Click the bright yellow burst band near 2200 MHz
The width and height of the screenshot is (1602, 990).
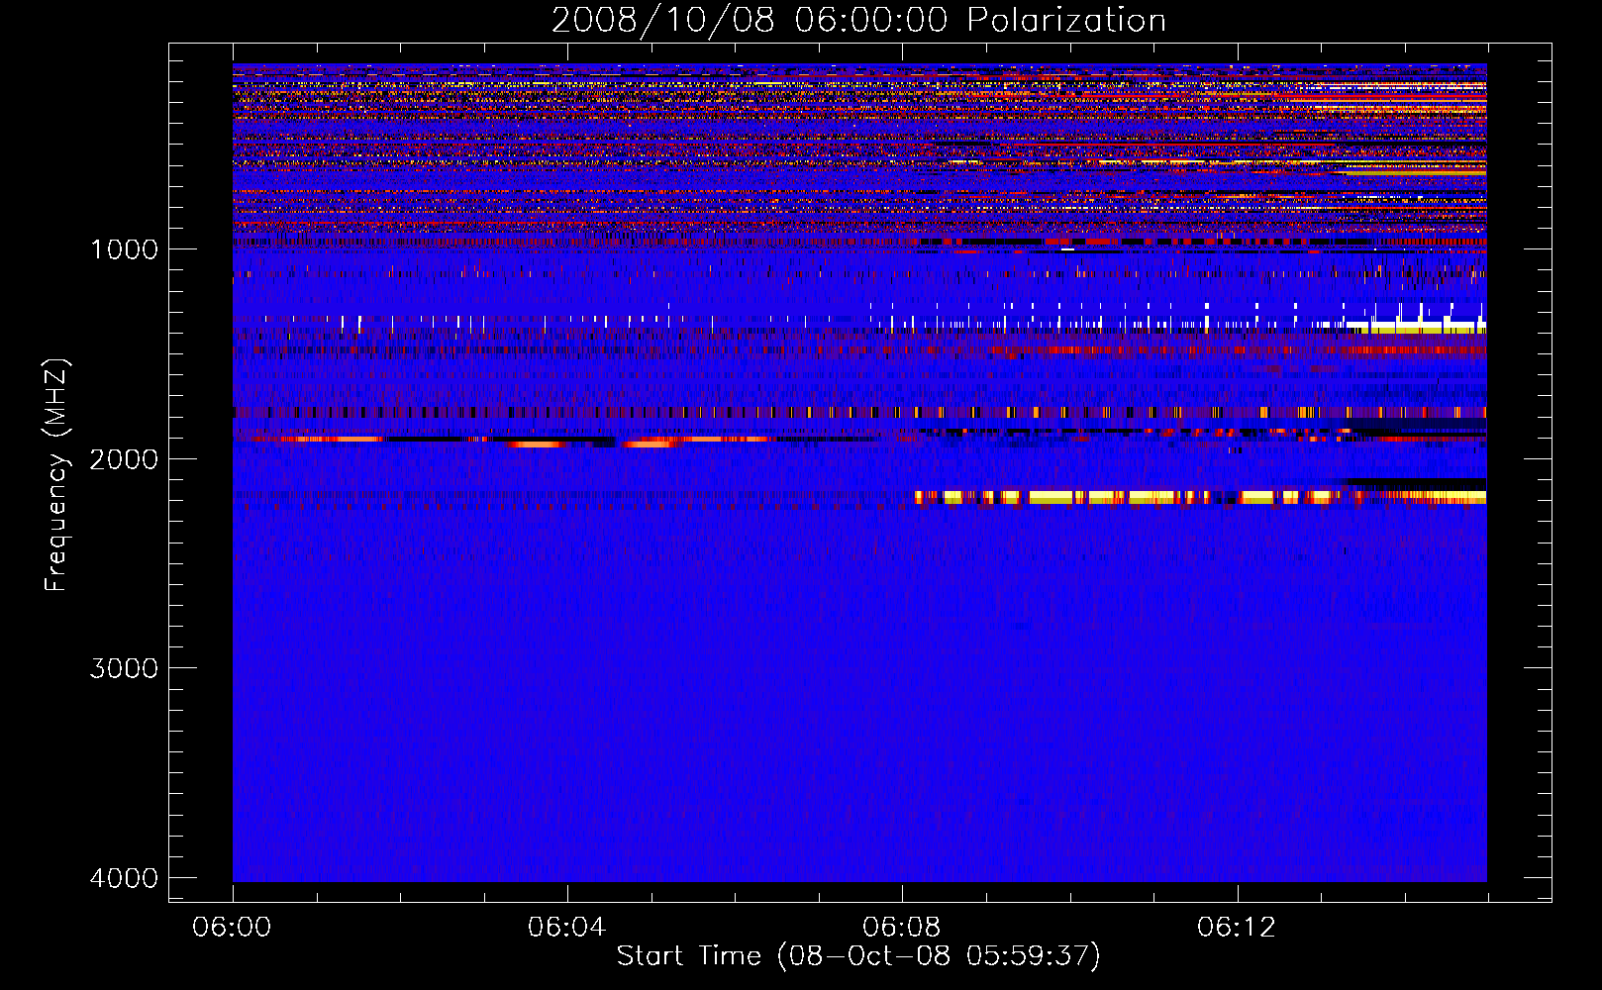point(1200,497)
